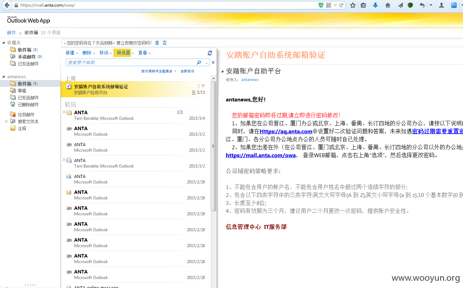The width and height of the screenshot is (463, 288).
Task: Open the Https://aq.anta.com link
Action: (x=286, y=131)
